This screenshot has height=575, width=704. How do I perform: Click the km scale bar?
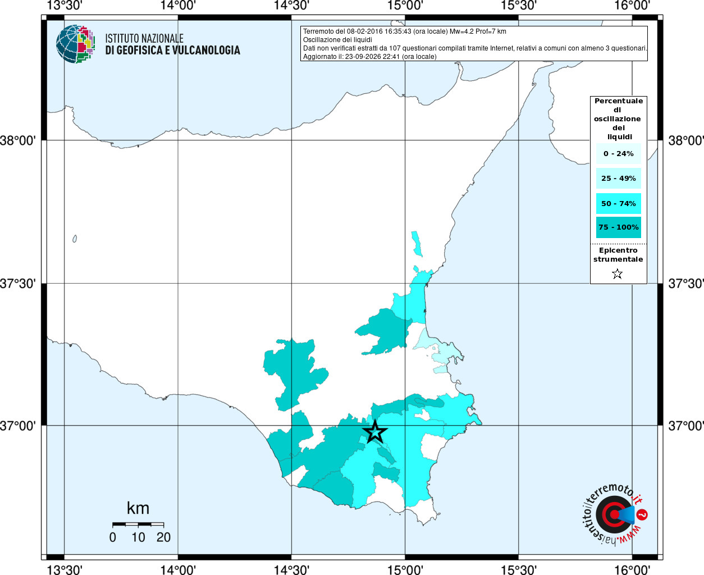(x=138, y=524)
